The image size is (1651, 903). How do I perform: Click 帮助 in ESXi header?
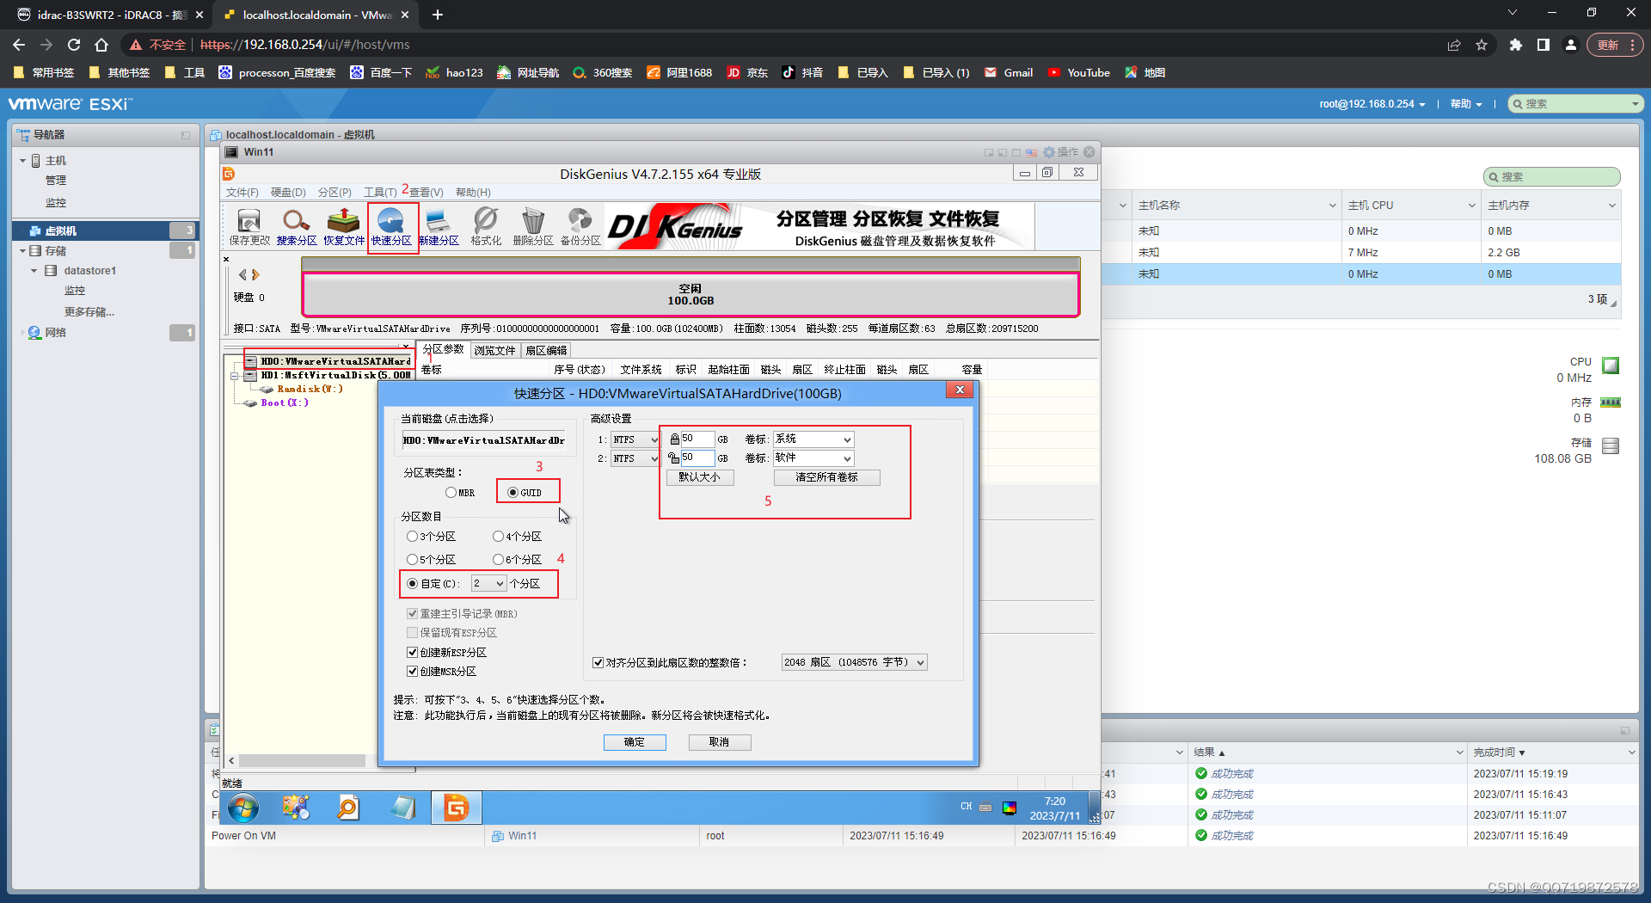pos(1466,104)
